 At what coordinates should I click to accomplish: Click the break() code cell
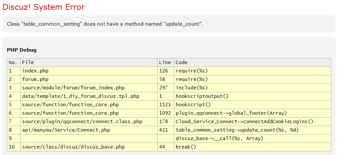tap(186, 147)
